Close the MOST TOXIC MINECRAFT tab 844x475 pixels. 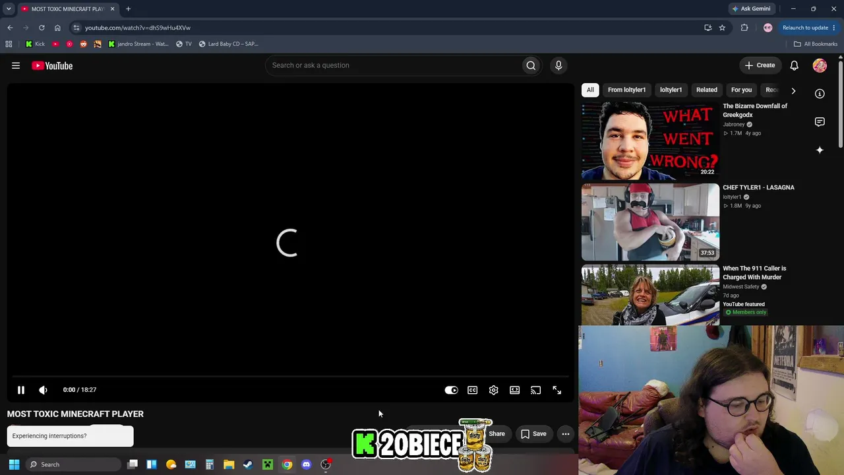(112, 9)
